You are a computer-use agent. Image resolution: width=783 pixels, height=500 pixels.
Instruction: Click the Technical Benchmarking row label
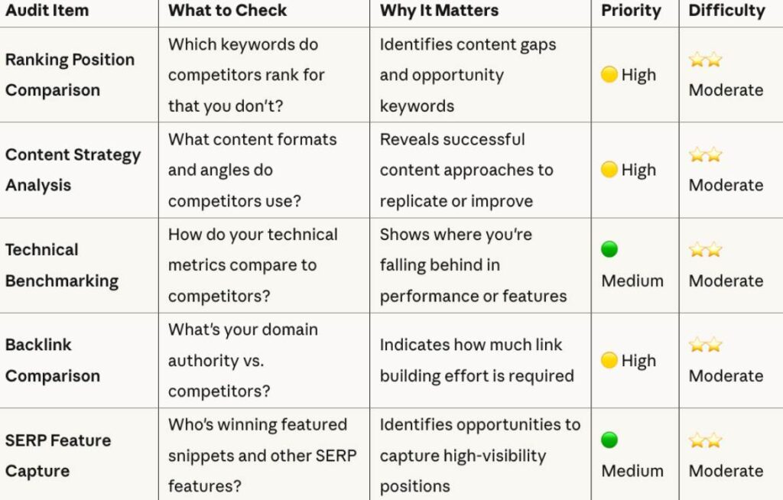click(61, 265)
